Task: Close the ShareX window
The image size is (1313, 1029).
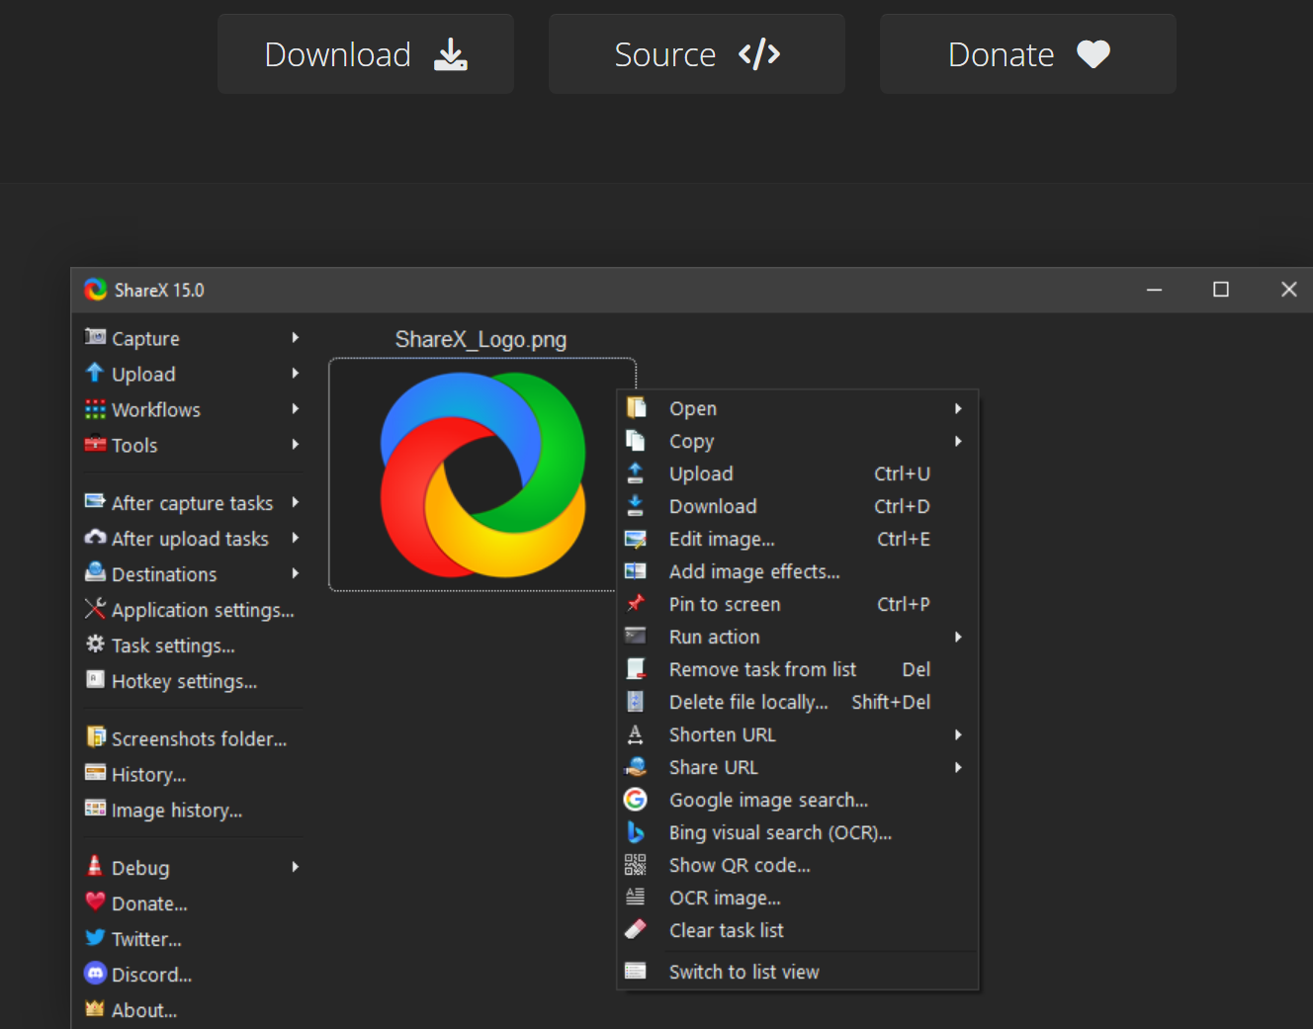Action: (1288, 290)
